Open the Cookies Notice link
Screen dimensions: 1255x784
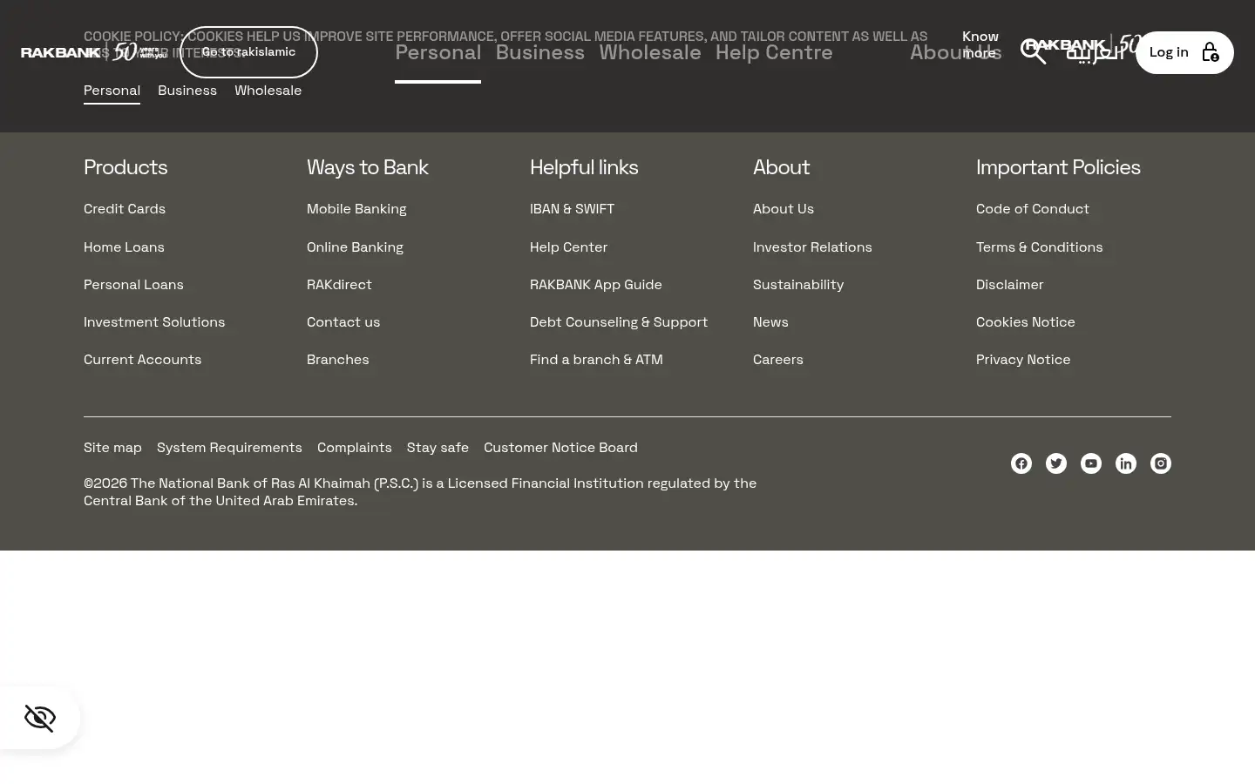[x=1026, y=322]
